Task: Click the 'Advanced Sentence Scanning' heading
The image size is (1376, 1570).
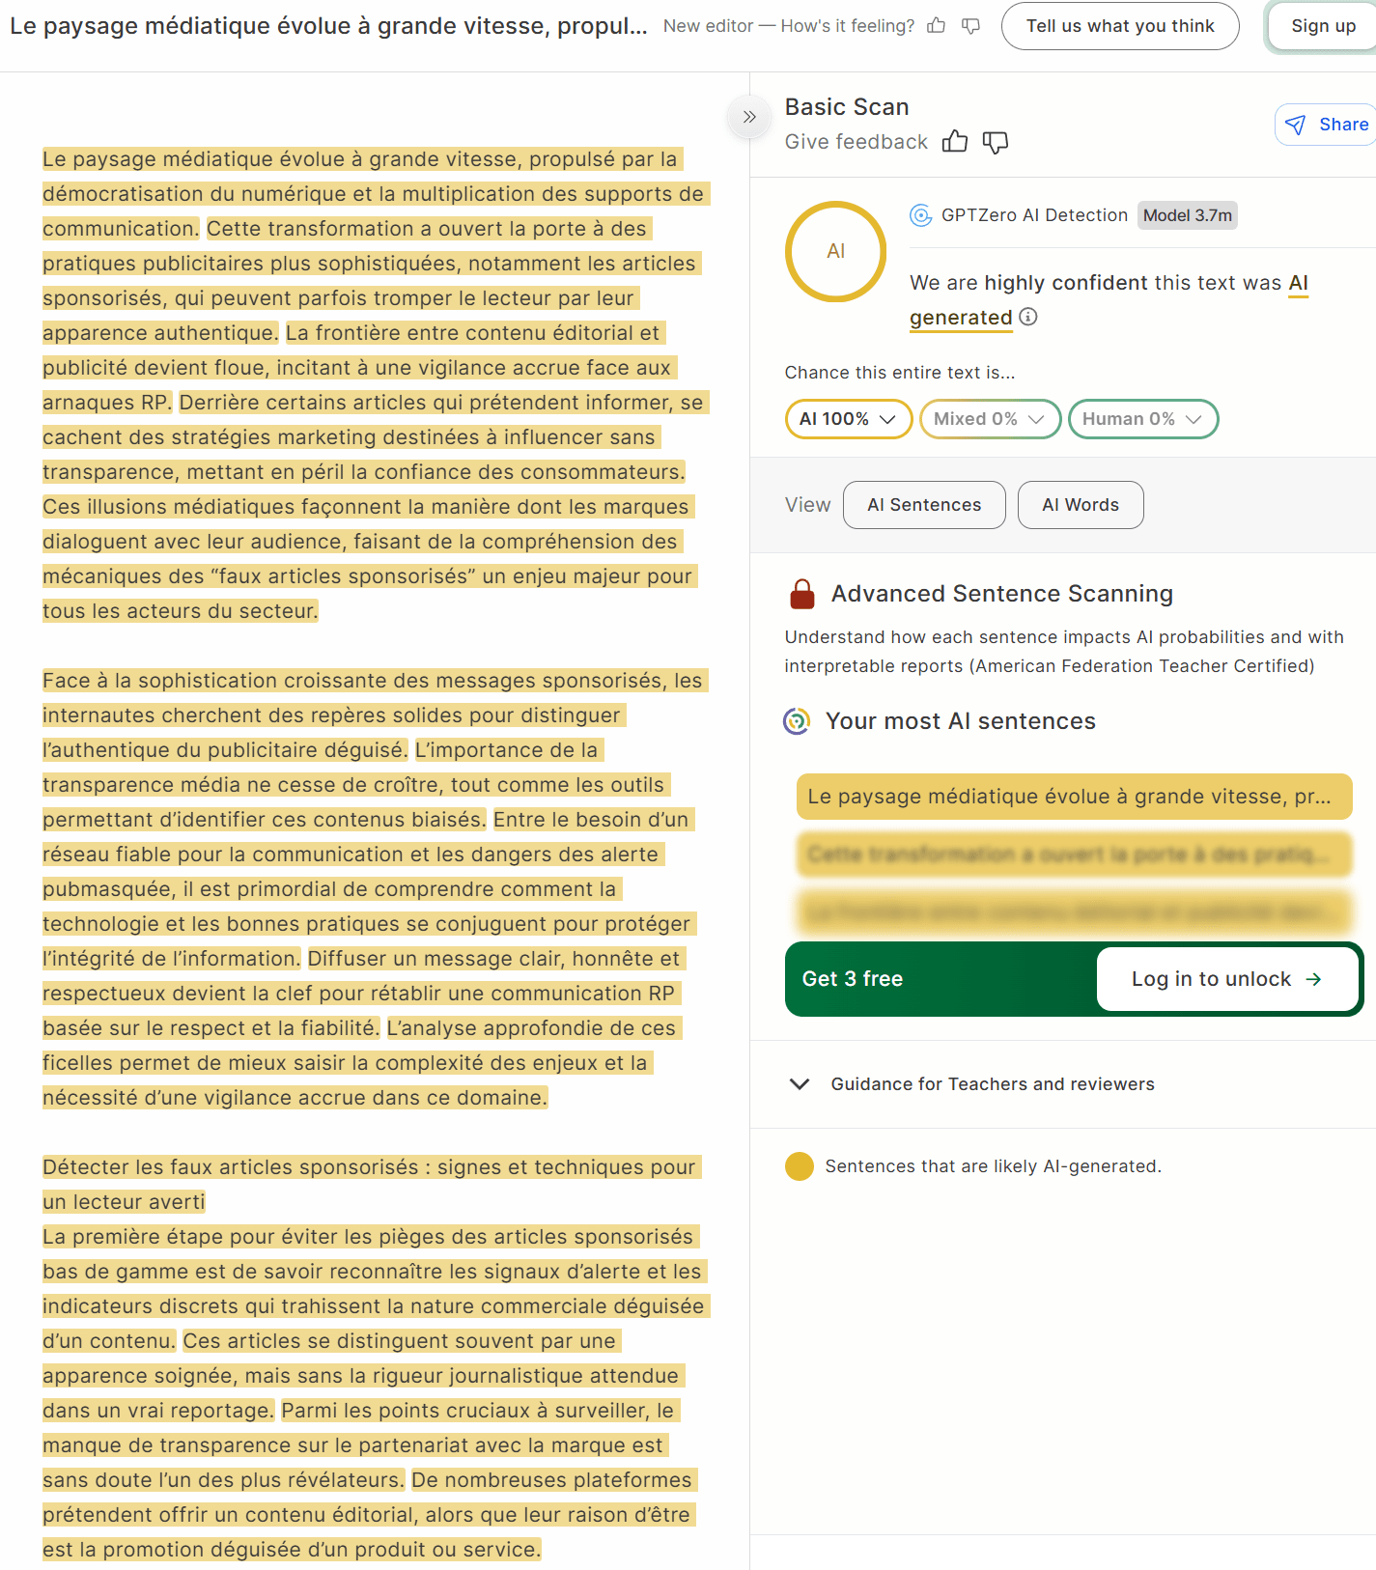Action: pos(1002,594)
